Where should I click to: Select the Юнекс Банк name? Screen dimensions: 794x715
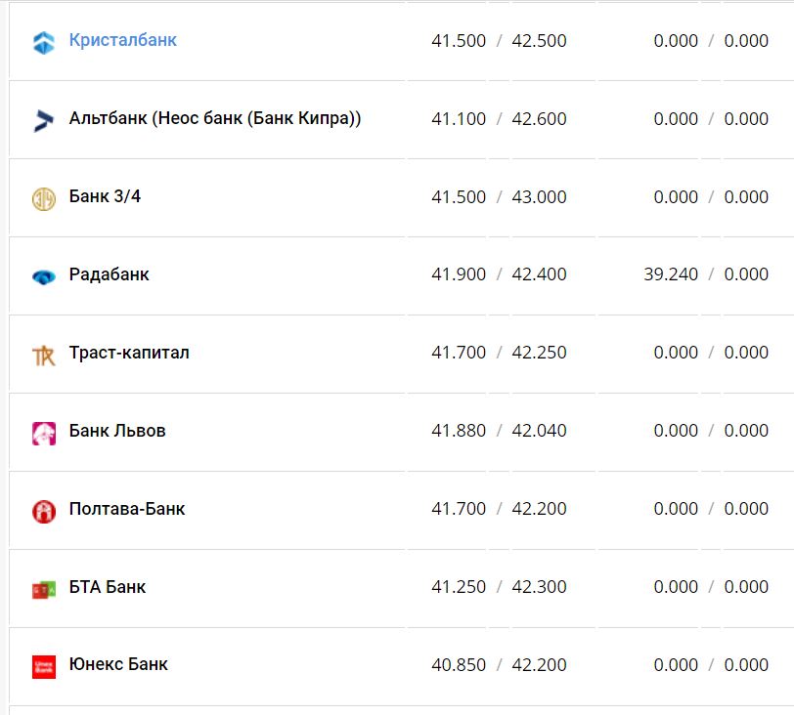click(118, 664)
